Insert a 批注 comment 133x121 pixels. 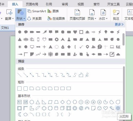(116, 15)
